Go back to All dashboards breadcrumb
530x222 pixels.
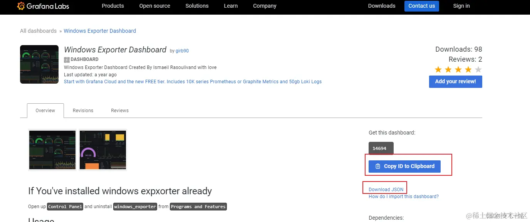tap(38, 31)
